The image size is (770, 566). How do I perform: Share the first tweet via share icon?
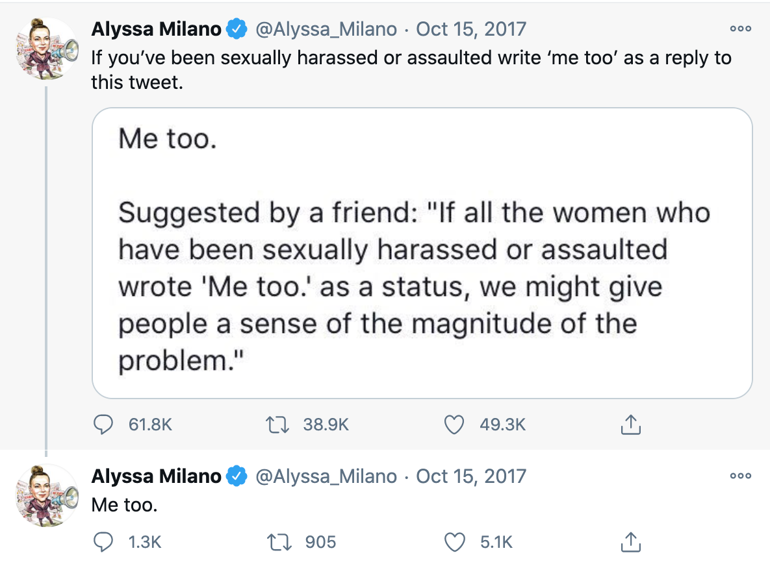632,425
